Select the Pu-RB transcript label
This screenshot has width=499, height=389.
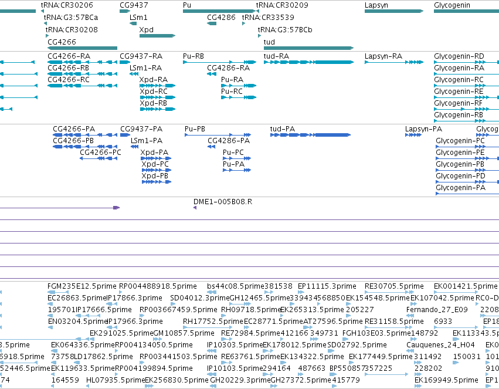pyautogui.click(x=194, y=56)
